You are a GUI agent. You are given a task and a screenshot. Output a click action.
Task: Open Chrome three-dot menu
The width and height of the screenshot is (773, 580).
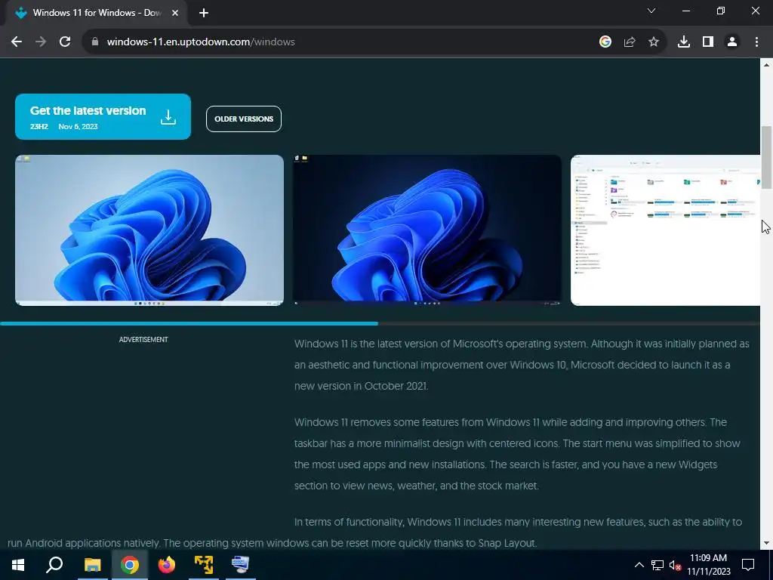pos(756,42)
